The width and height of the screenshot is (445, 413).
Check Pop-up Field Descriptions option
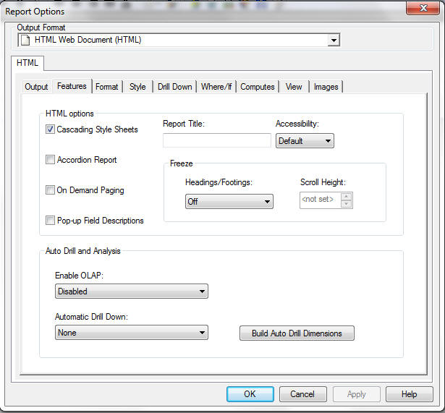pyautogui.click(x=51, y=221)
